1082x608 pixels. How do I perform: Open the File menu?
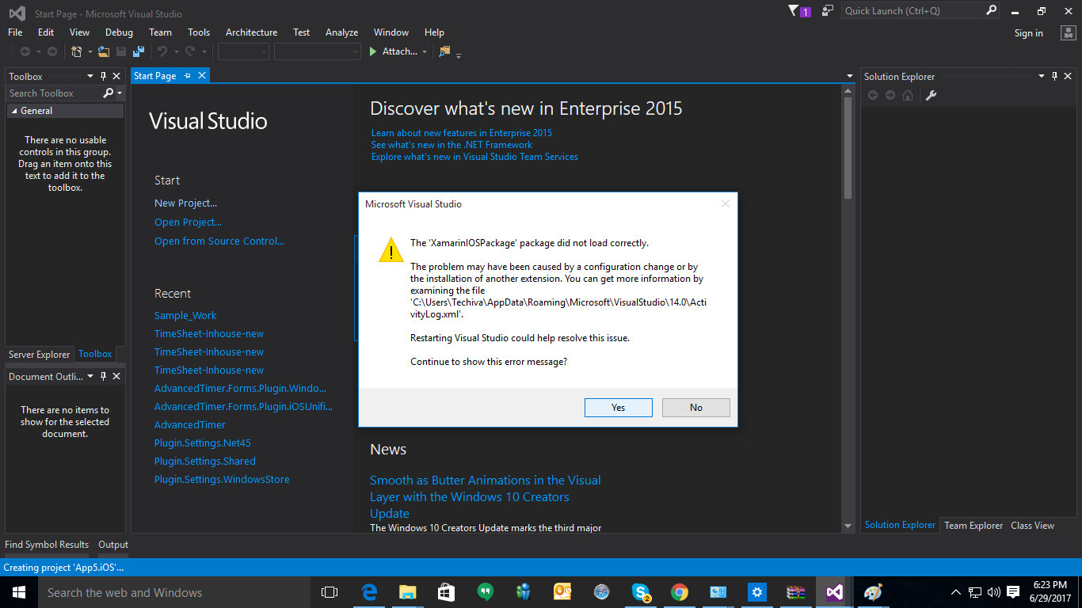(x=15, y=32)
